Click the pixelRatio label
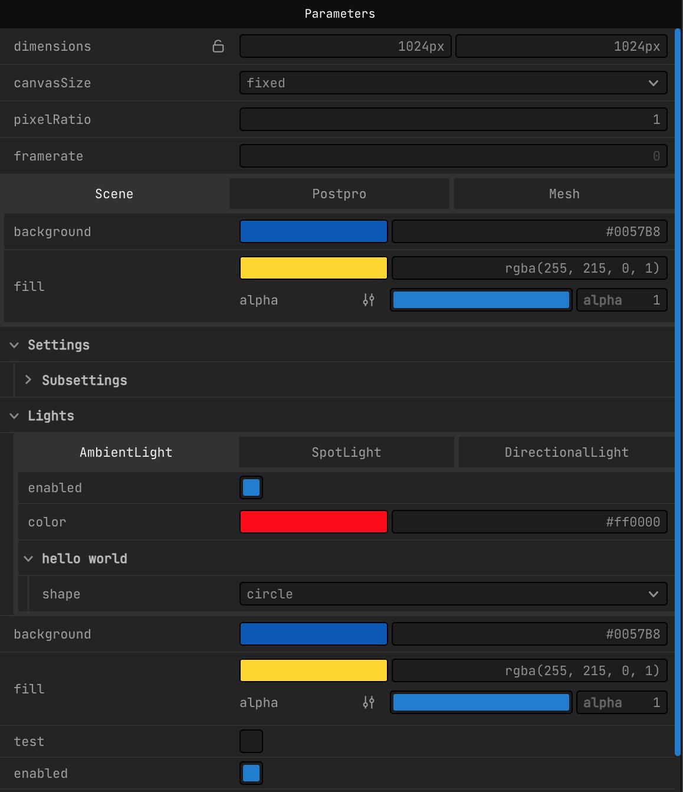 [52, 119]
